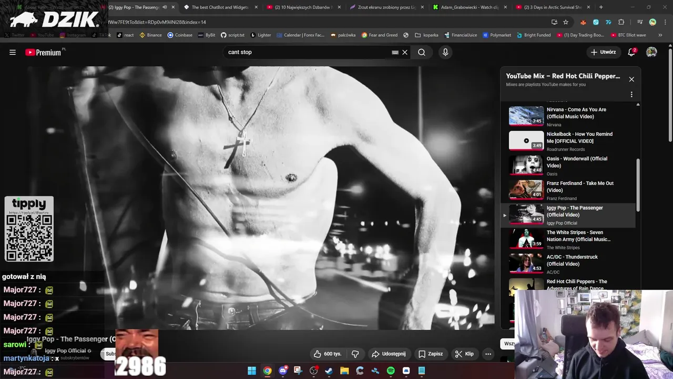673x379 pixels.
Task: Click the playlist panel scrollbar
Action: click(638, 185)
